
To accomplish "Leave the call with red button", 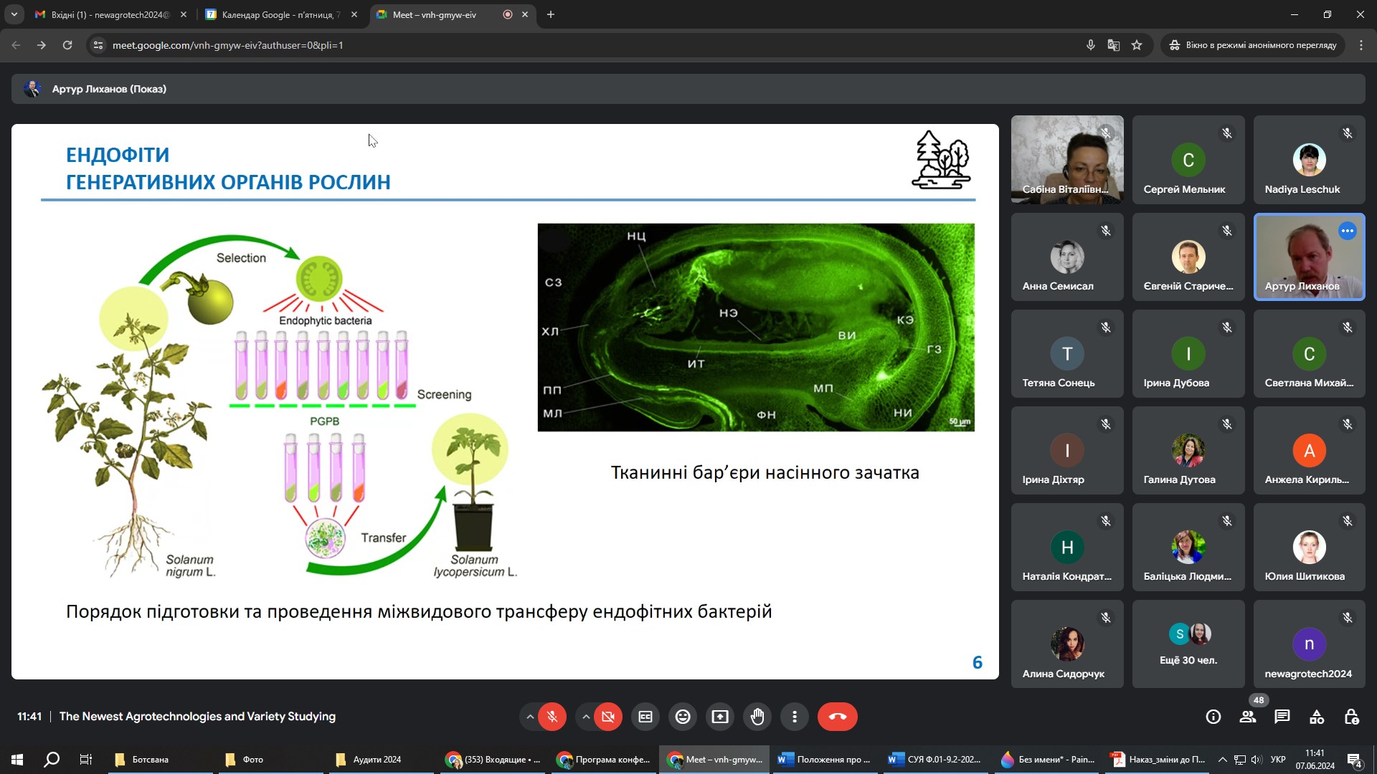I will coord(837,717).
